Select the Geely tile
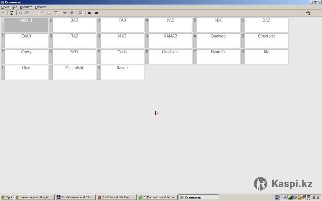322x201 pixels. point(120,57)
